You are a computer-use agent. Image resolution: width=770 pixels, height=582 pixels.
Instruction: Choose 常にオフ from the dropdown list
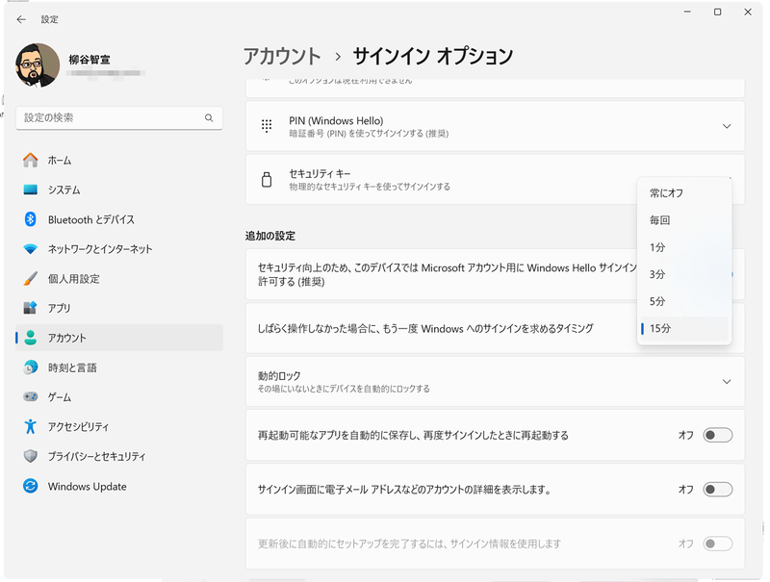[666, 193]
